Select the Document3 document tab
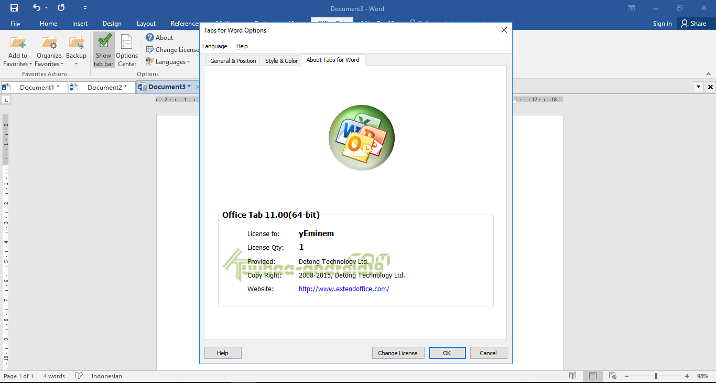This screenshot has height=383, width=716. coord(167,87)
